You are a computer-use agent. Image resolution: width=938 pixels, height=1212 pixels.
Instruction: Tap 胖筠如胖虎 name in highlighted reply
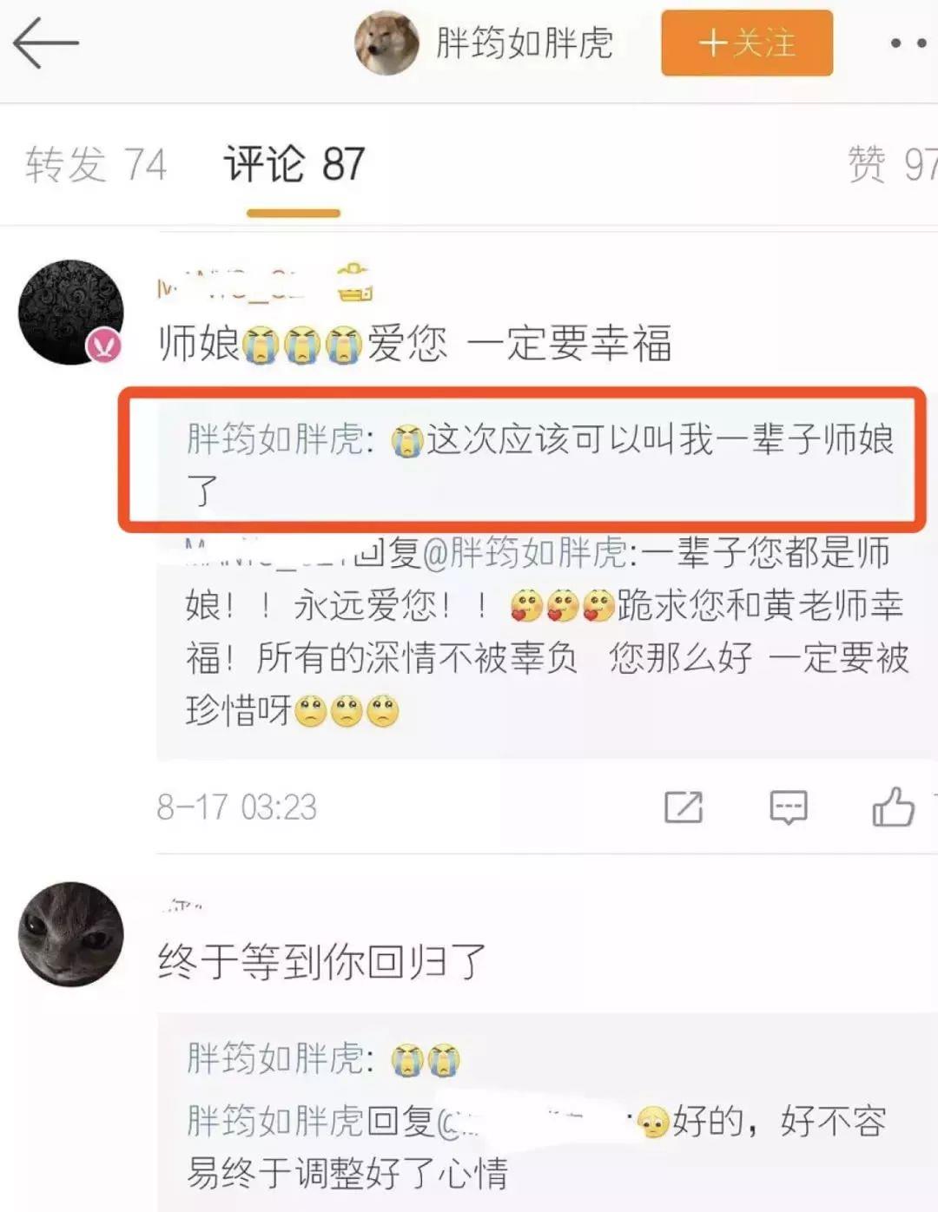tap(275, 439)
